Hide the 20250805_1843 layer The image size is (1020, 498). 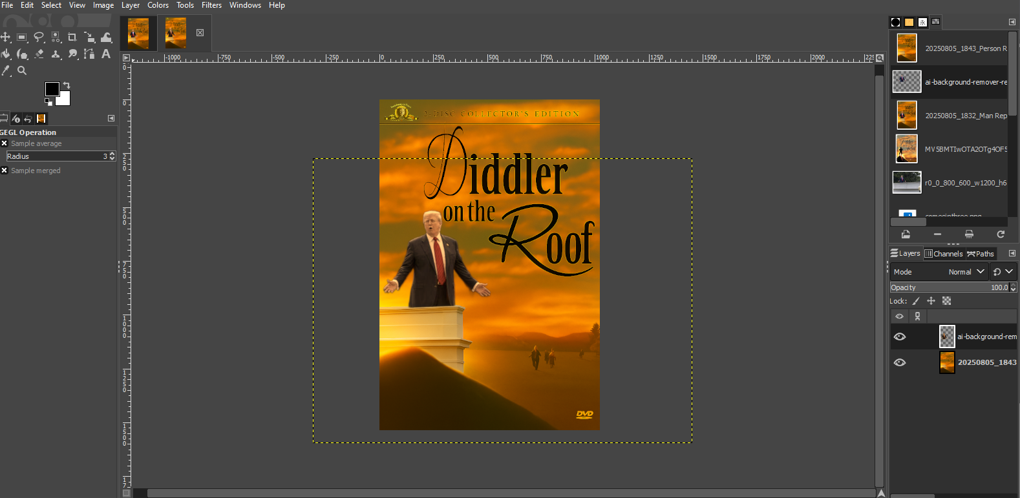(899, 362)
